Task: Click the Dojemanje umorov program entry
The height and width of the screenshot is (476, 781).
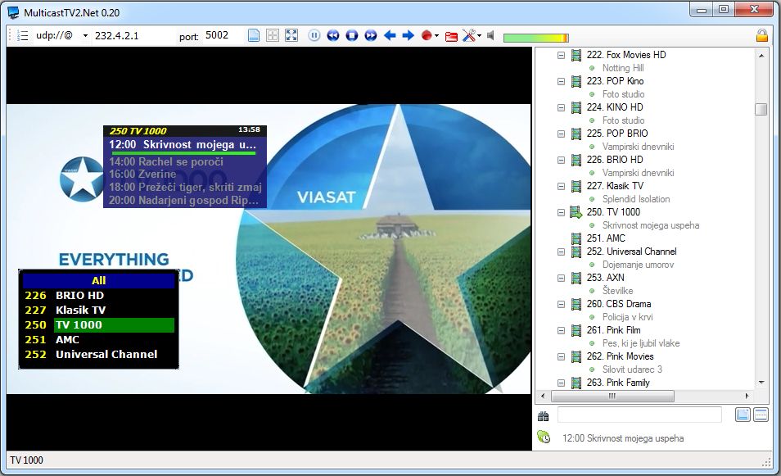Action: (638, 265)
